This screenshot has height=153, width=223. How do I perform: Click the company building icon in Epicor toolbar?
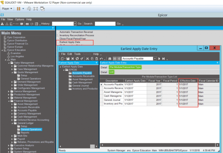point(11,24)
